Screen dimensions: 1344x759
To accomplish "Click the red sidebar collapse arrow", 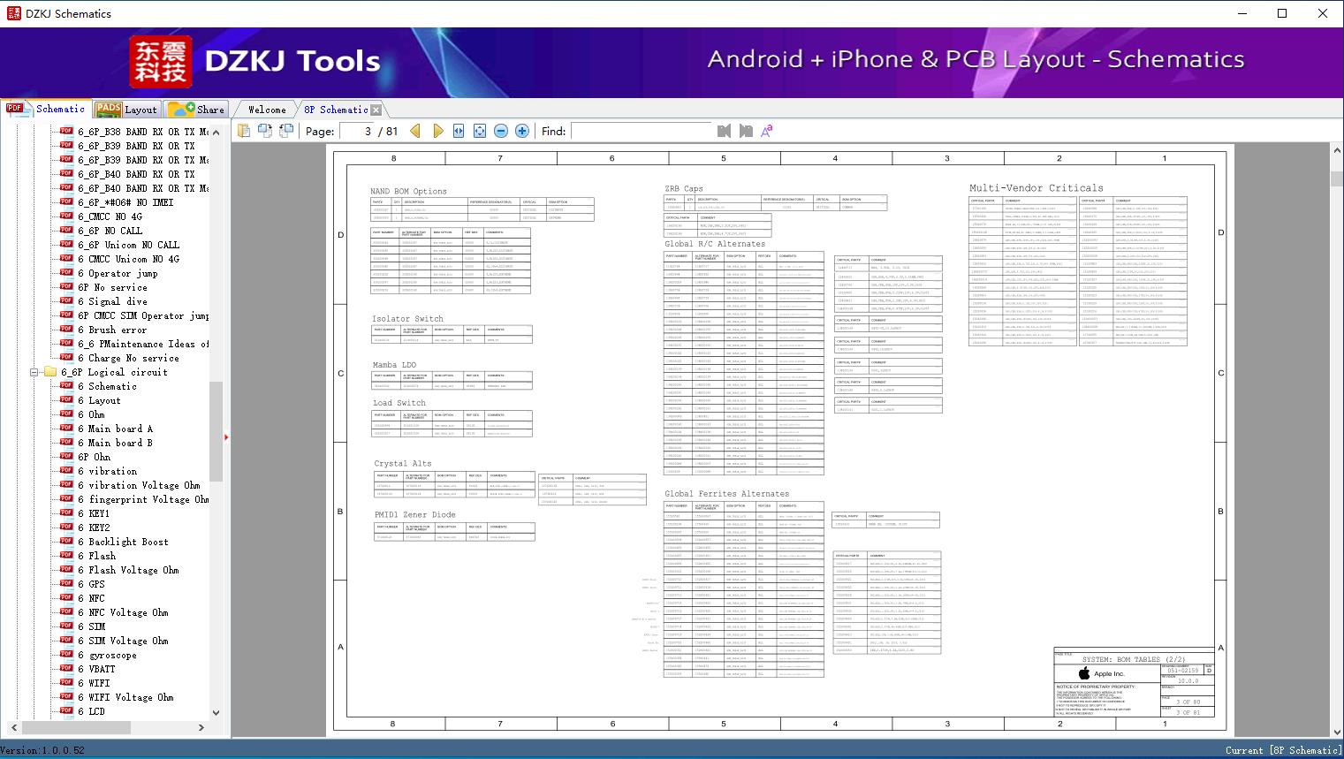I will [x=226, y=436].
